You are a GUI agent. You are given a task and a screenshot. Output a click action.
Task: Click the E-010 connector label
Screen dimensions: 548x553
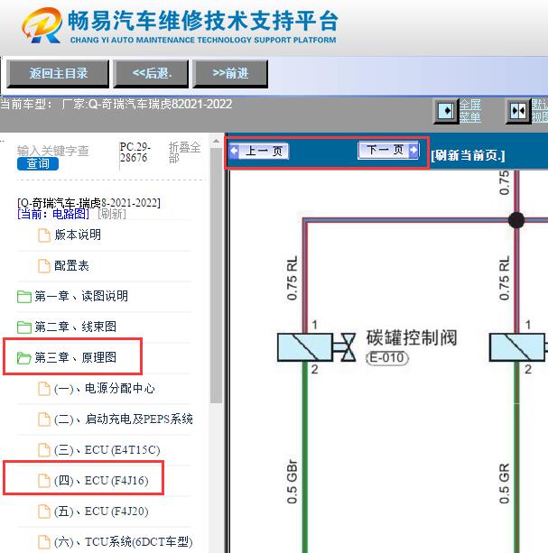pyautogui.click(x=387, y=358)
